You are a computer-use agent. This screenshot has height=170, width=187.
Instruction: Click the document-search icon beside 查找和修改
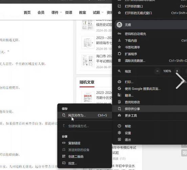[119, 102]
